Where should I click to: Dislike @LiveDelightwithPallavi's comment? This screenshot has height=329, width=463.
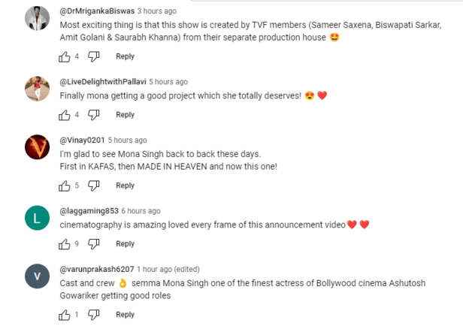pos(94,115)
